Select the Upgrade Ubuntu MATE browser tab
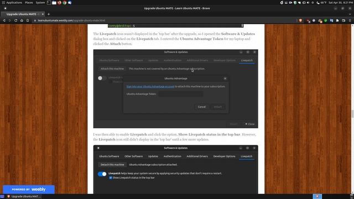The image size is (354, 199). pos(23,14)
